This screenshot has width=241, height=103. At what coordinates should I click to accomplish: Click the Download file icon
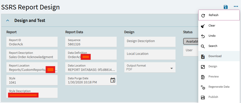click(203, 56)
